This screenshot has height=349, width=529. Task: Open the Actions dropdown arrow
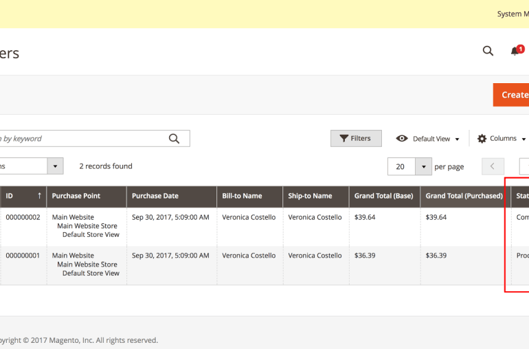tap(56, 166)
